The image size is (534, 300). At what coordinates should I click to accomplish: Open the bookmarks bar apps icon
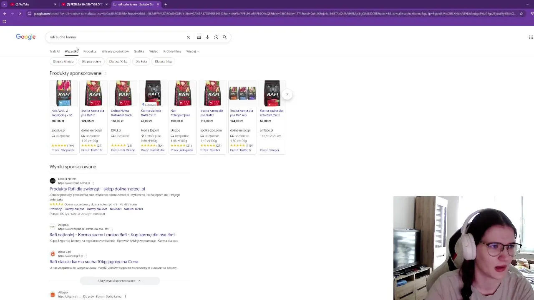[x=4, y=21]
